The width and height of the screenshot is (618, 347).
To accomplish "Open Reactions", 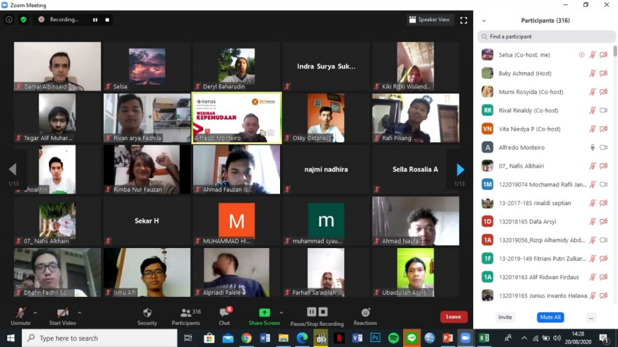I will [x=365, y=317].
